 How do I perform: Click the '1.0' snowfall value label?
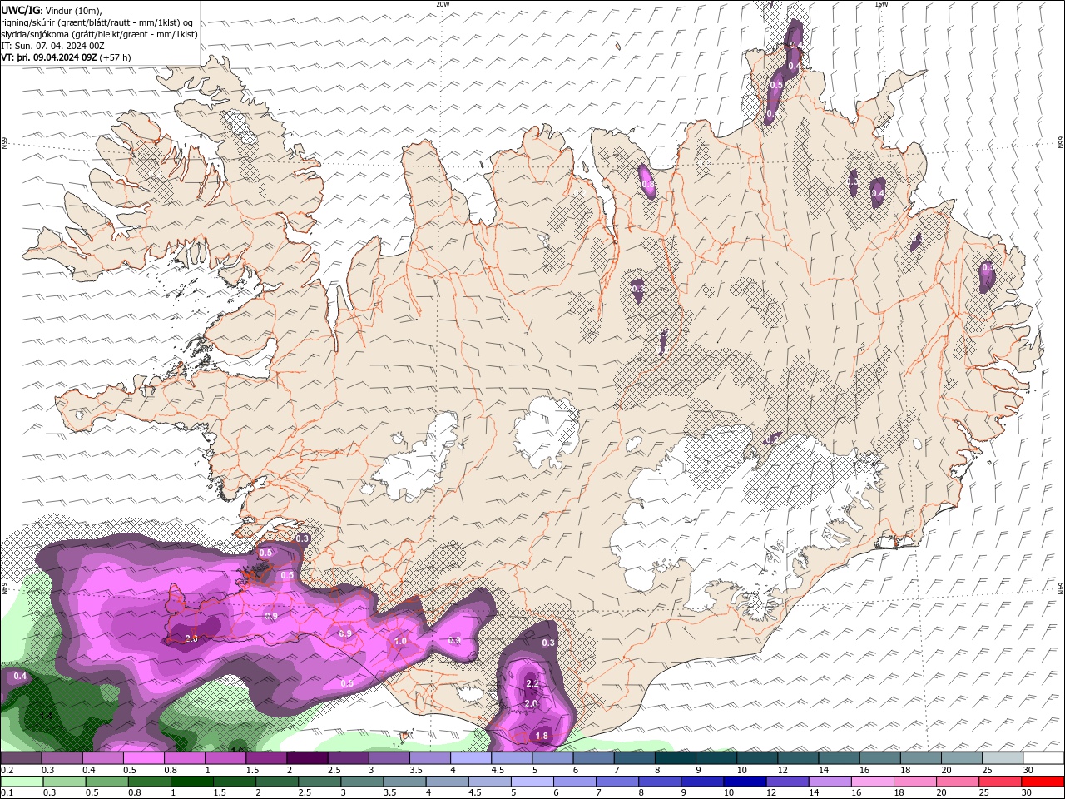(400, 641)
